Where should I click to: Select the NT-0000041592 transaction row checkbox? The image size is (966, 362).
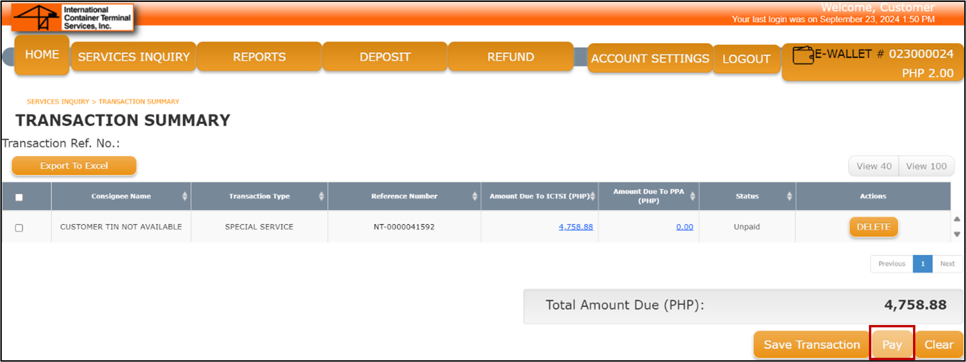tap(19, 228)
